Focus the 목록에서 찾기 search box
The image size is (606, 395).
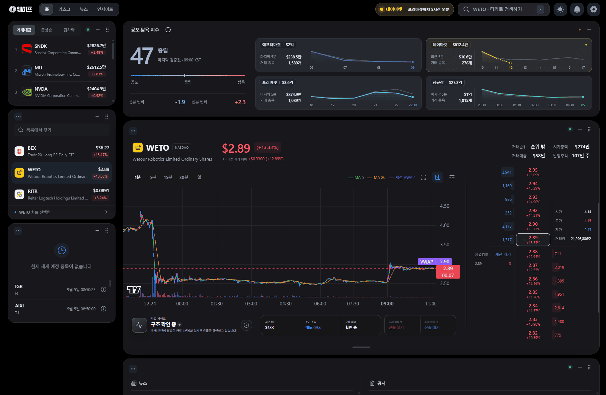tap(62, 130)
